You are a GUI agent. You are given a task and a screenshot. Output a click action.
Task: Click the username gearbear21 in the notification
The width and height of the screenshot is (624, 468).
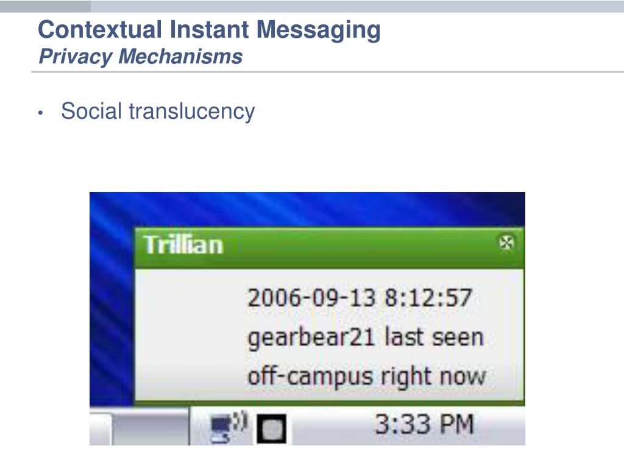[x=311, y=338]
